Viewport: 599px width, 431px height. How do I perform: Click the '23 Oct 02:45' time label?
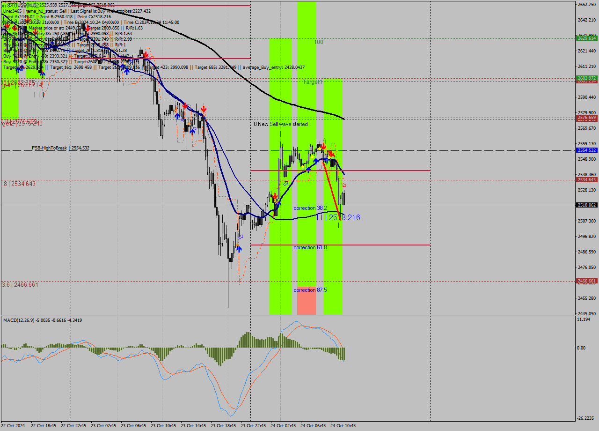[x=103, y=426]
